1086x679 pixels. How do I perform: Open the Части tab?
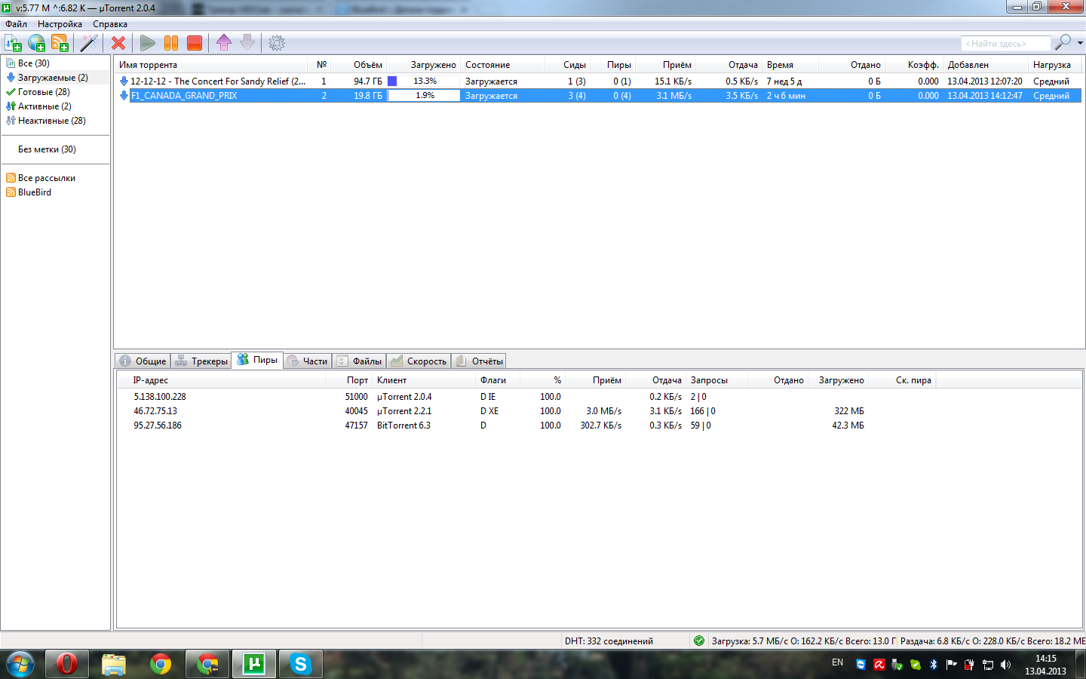pos(308,361)
